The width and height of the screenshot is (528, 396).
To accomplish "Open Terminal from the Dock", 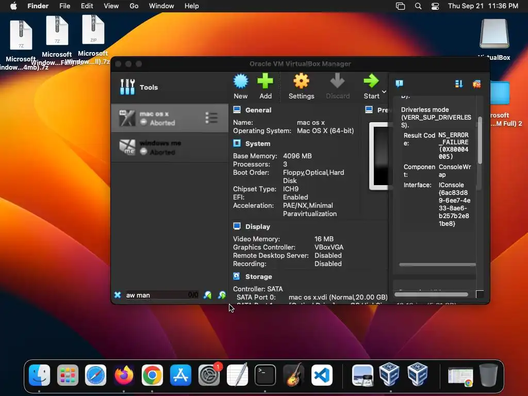I will click(266, 375).
